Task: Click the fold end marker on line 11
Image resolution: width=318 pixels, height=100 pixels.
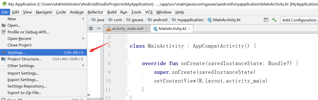Action: point(127,89)
